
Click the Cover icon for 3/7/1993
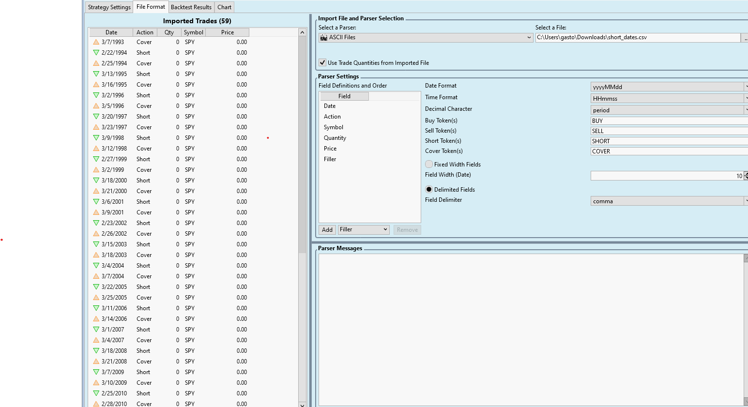point(96,42)
